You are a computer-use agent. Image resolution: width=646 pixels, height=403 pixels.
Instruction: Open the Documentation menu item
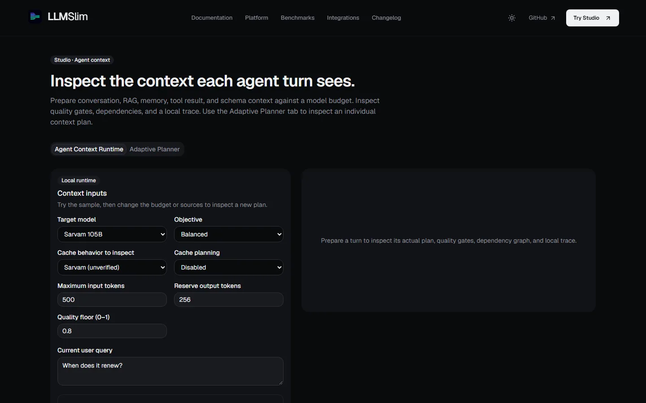[212, 18]
